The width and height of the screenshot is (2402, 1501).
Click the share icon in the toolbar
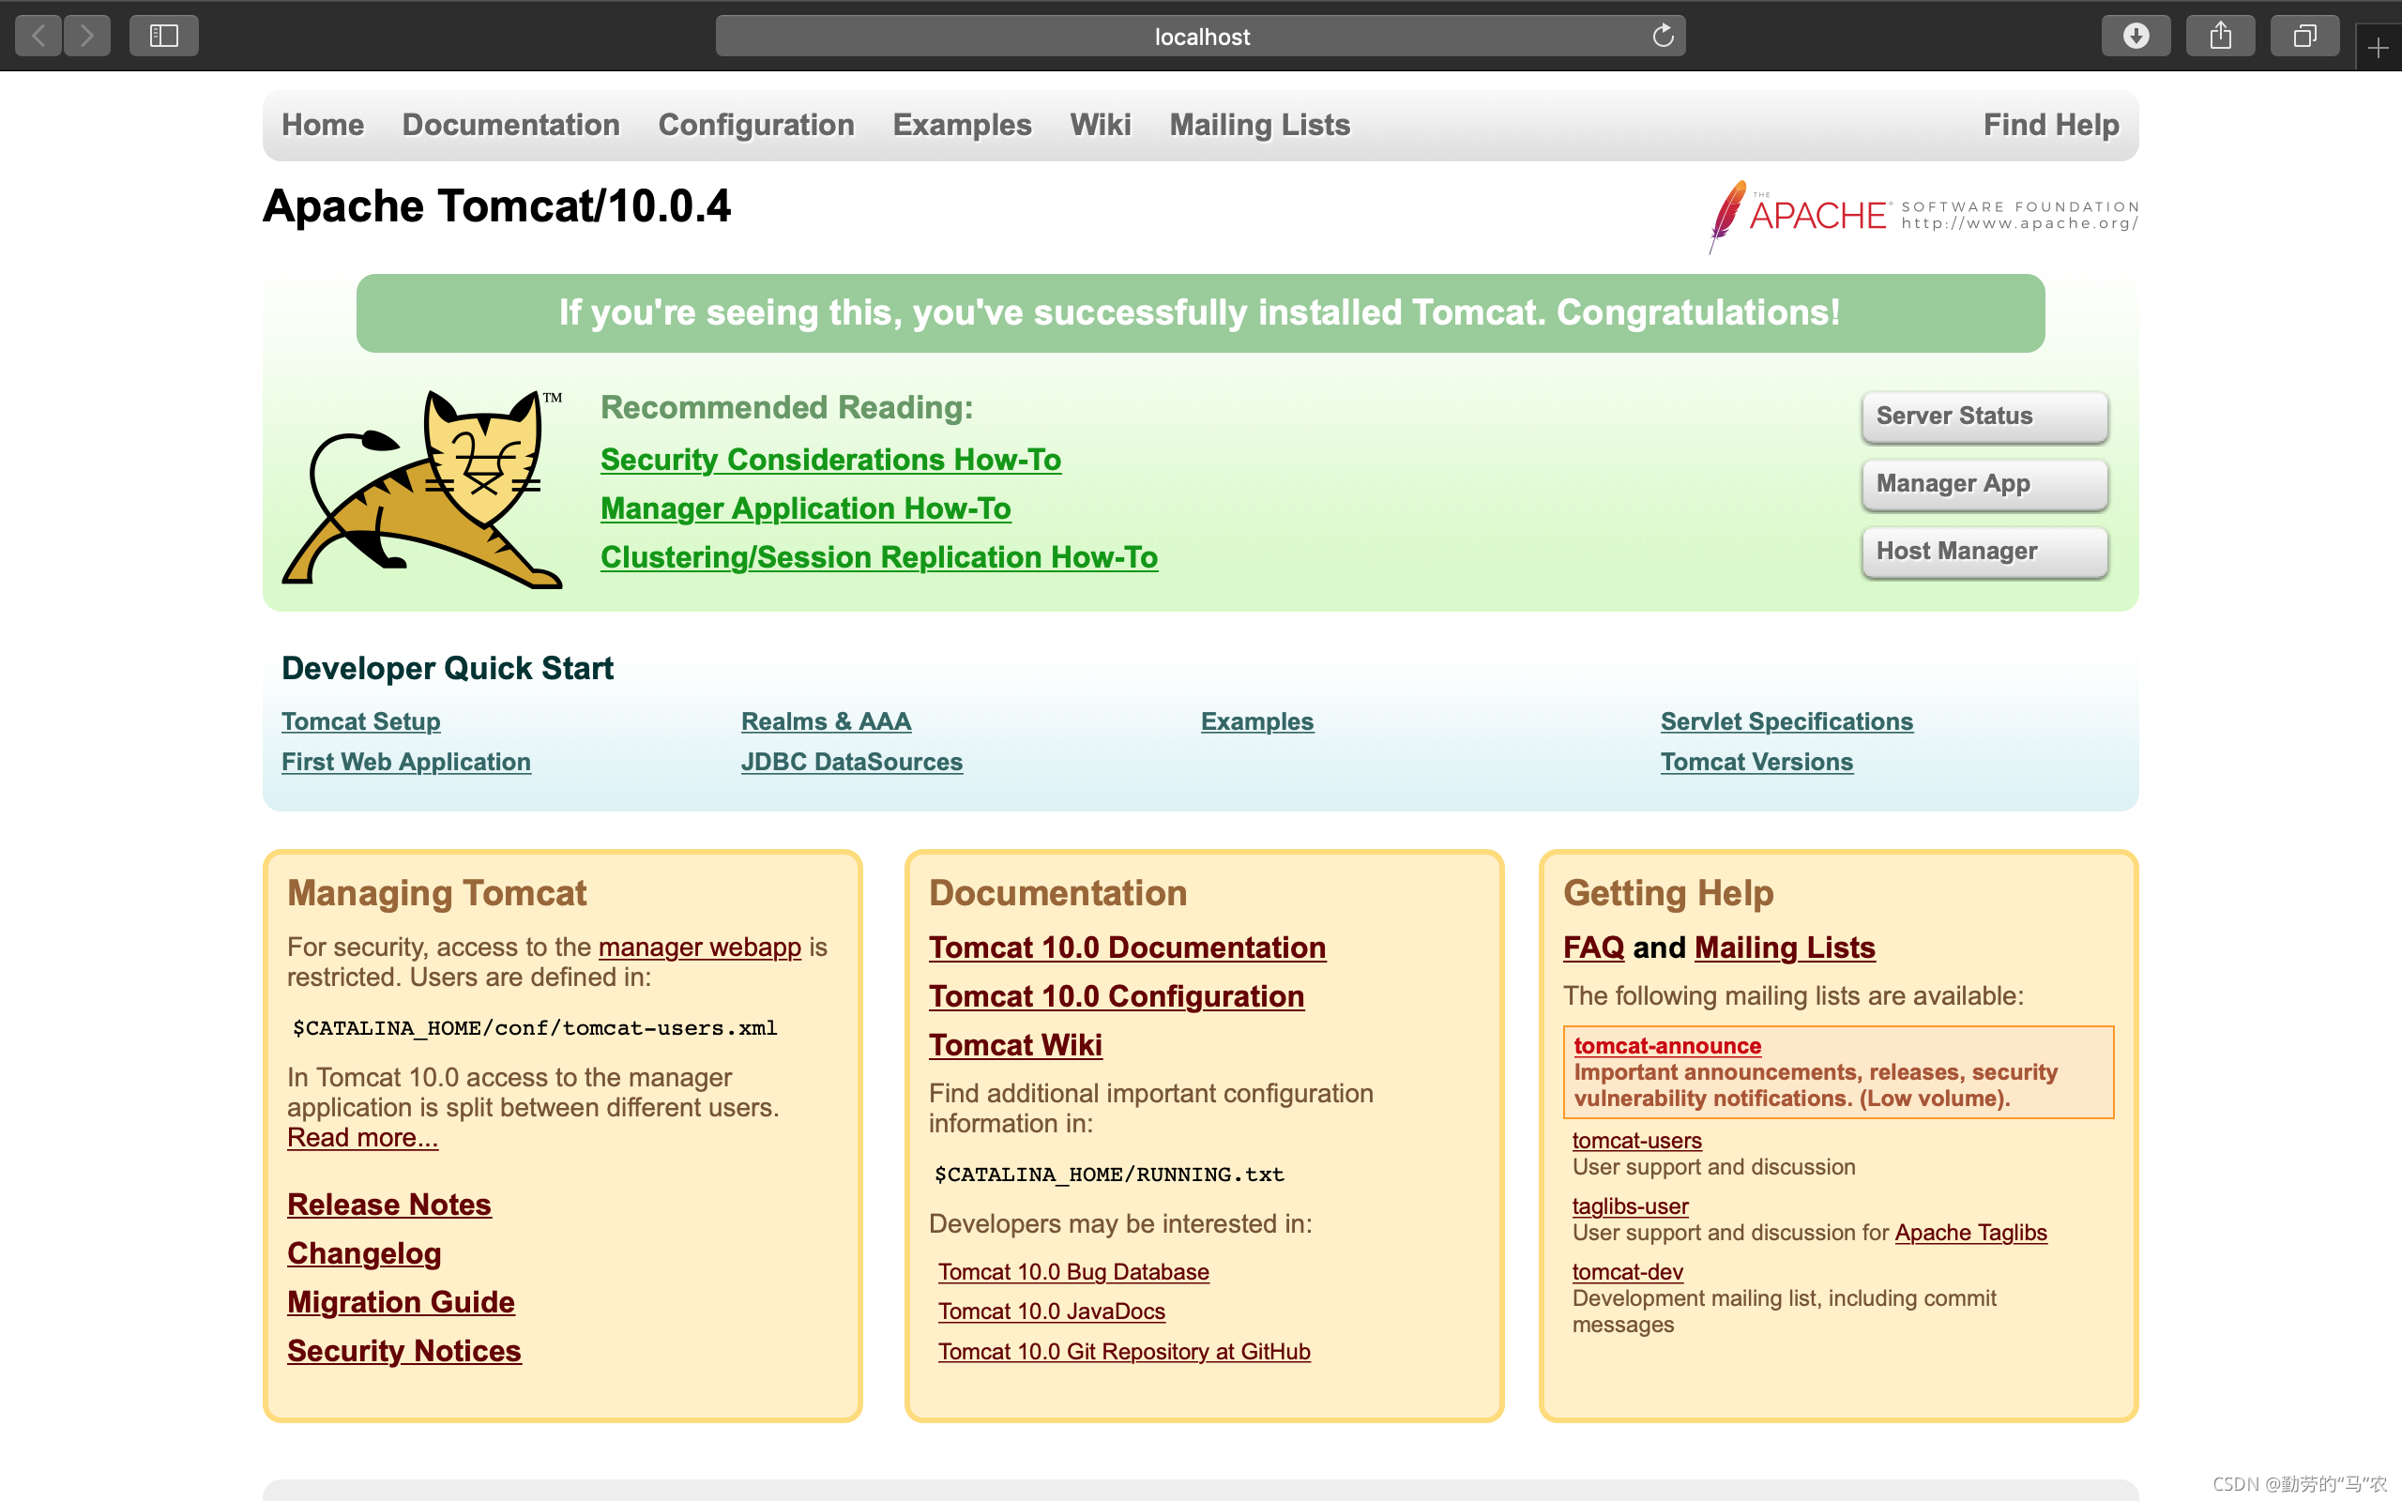[2220, 37]
